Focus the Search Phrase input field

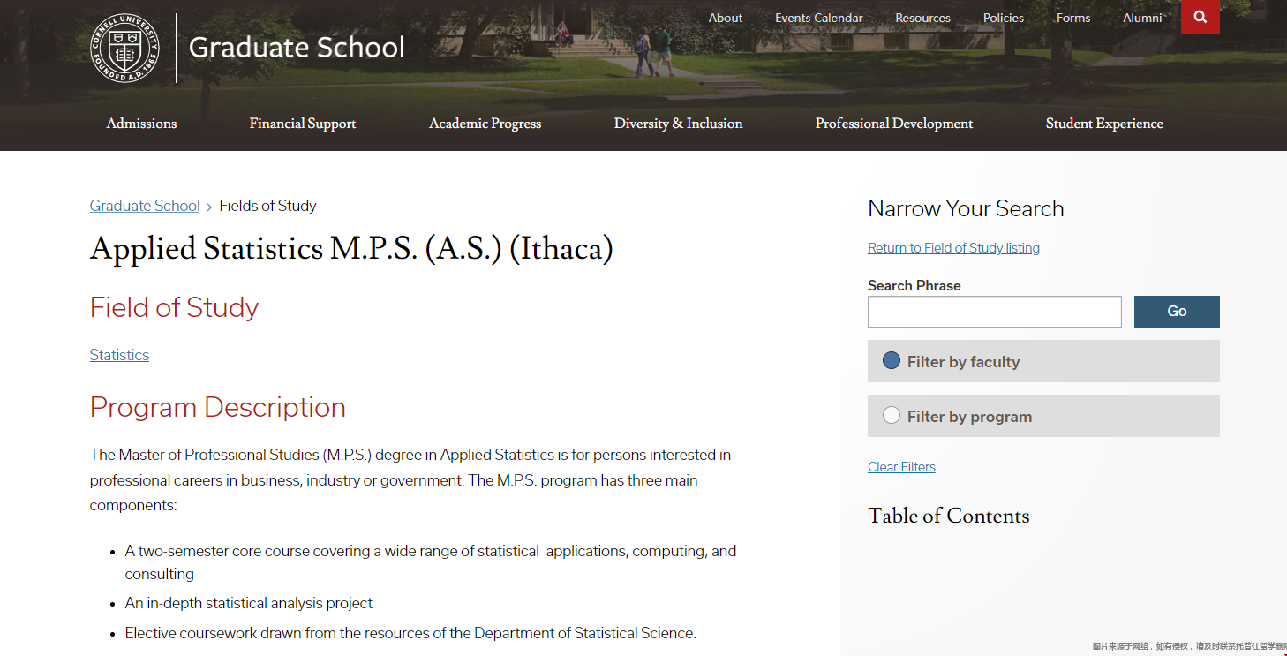[995, 312]
